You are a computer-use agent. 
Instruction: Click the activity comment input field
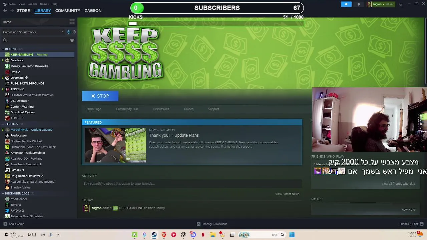tap(192, 183)
